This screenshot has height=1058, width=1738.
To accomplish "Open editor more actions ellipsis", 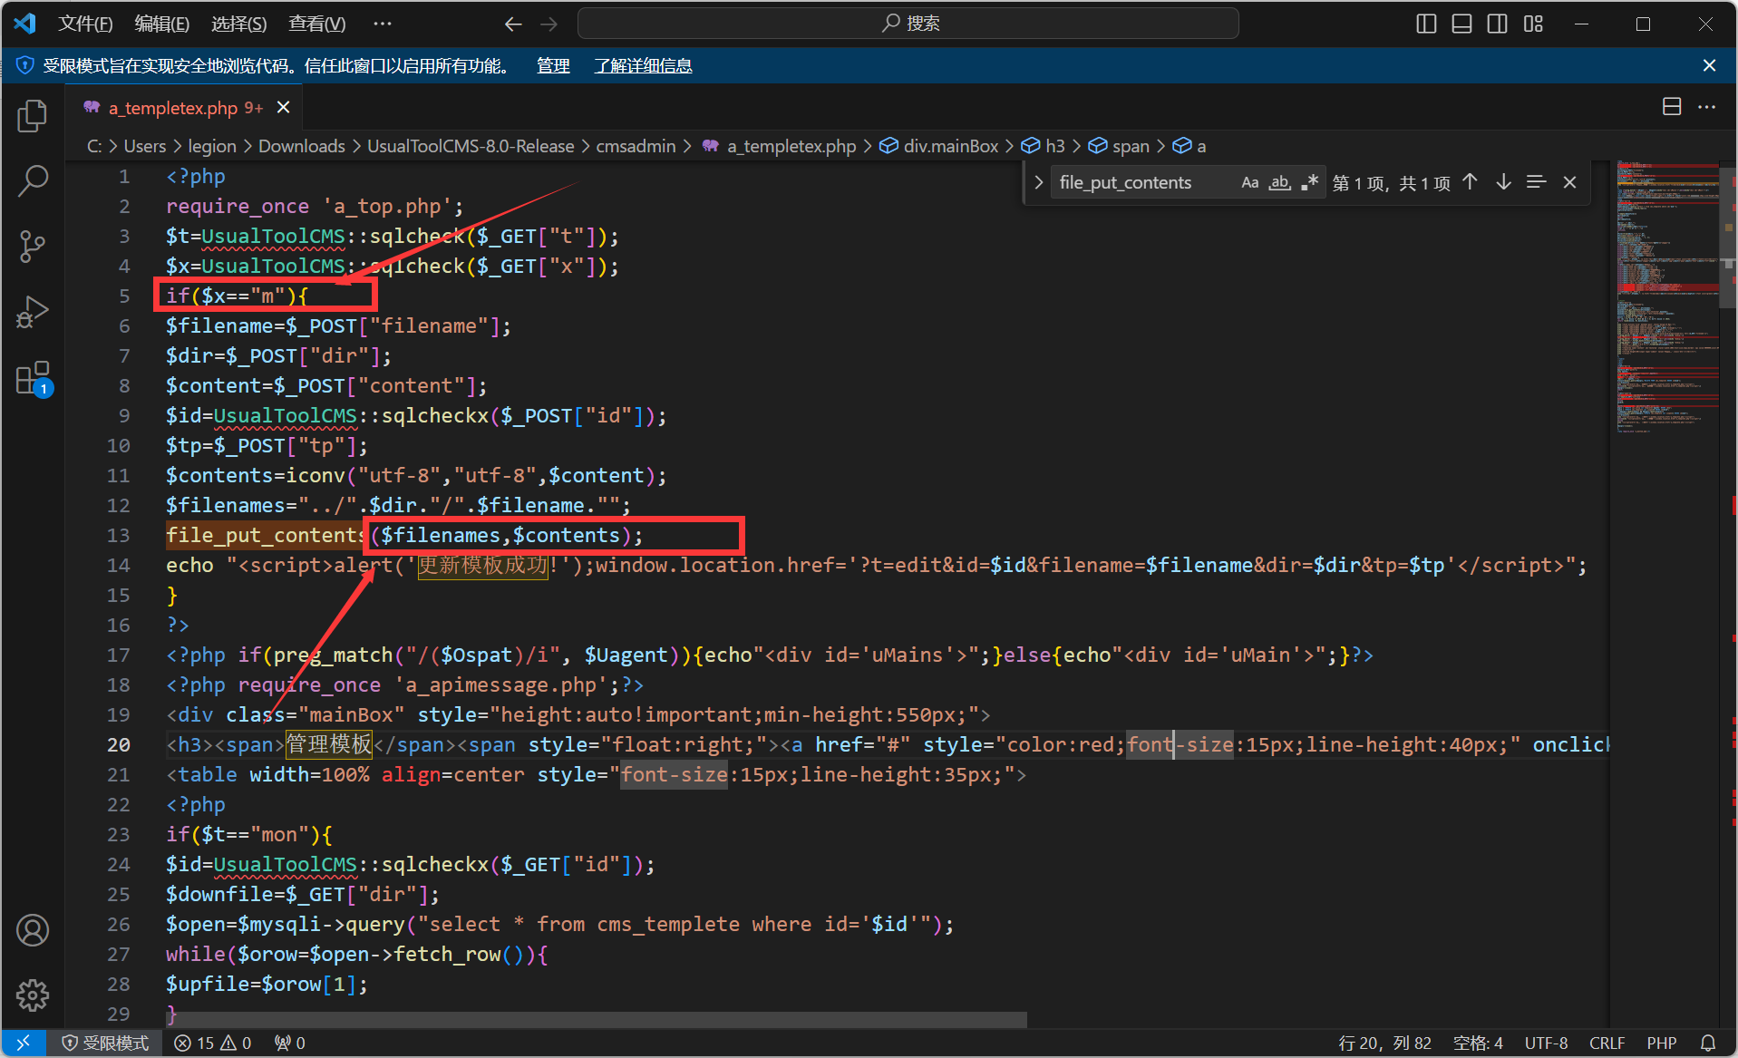I will pos(1707,107).
